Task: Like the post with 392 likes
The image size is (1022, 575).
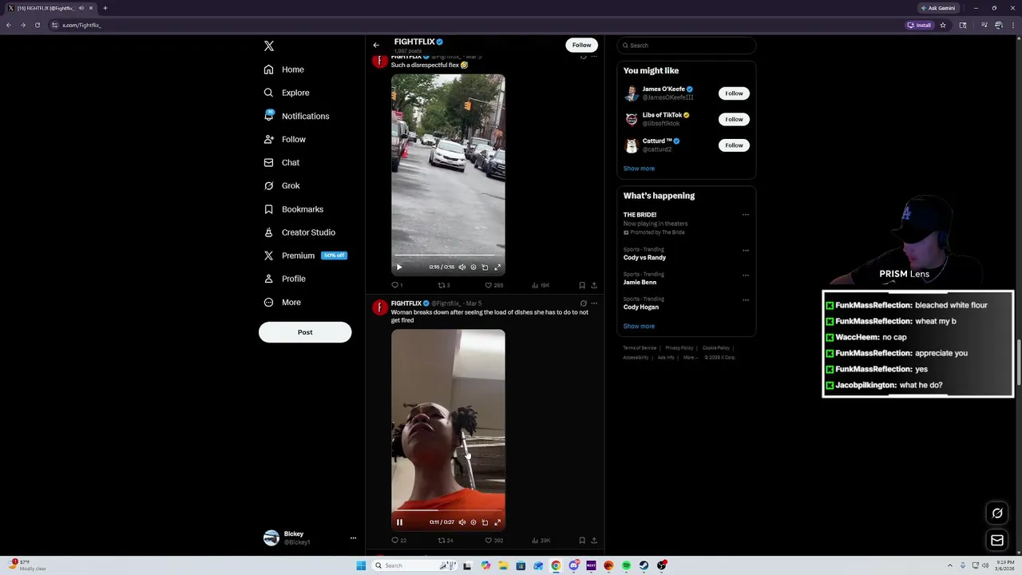Action: pyautogui.click(x=493, y=541)
